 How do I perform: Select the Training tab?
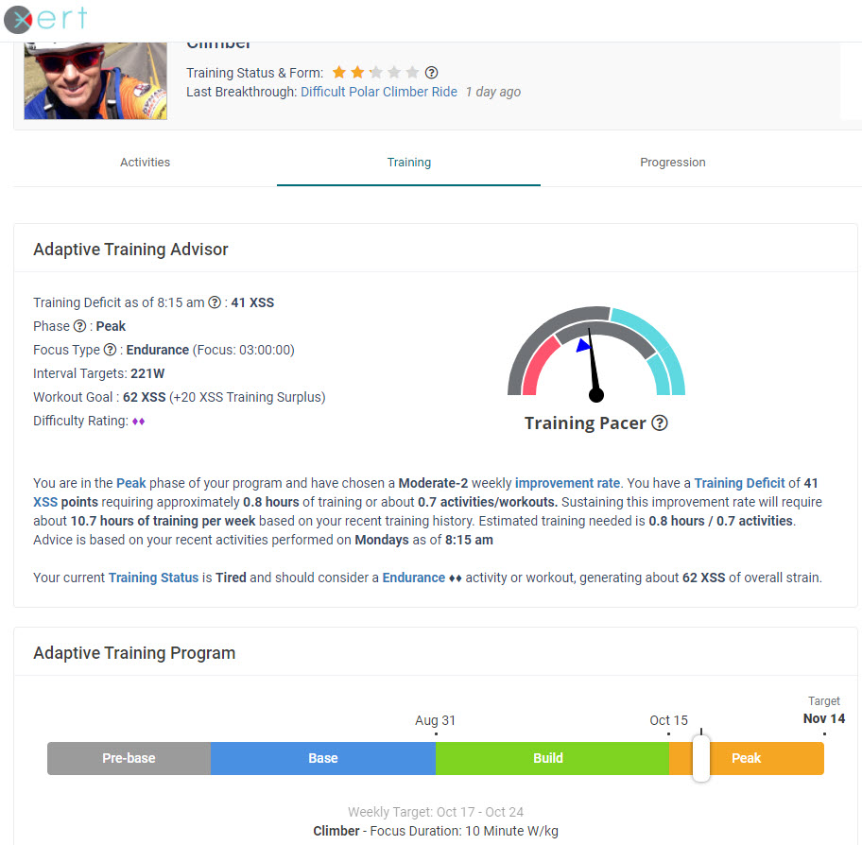tap(408, 163)
